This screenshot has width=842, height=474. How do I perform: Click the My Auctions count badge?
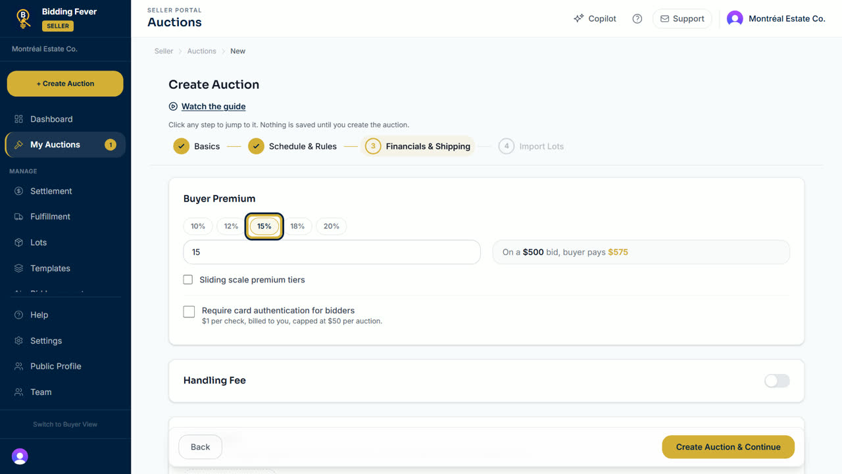point(111,145)
